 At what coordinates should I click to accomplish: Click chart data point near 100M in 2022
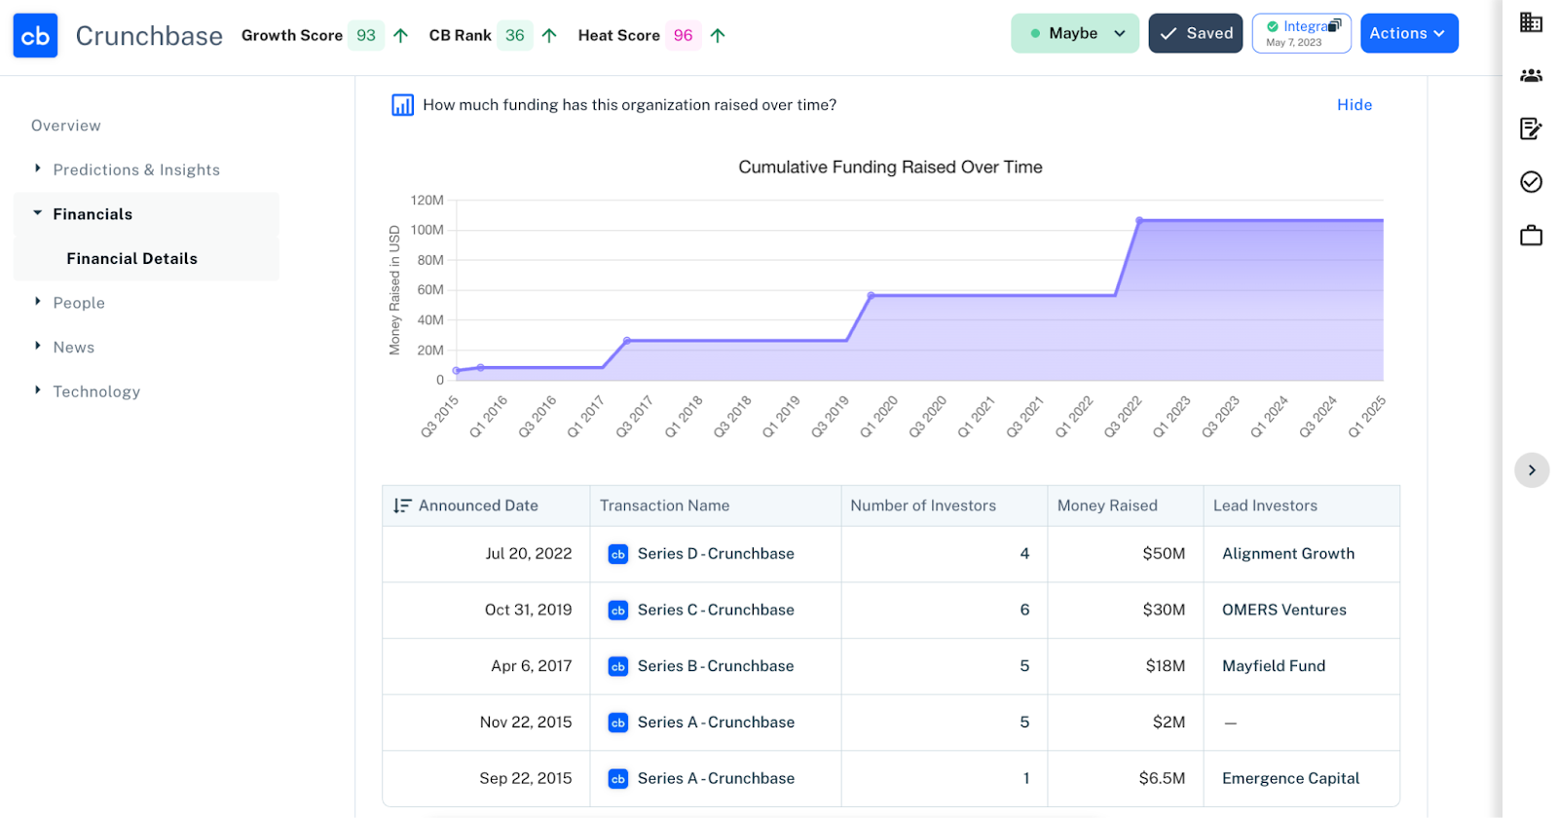coord(1139,220)
